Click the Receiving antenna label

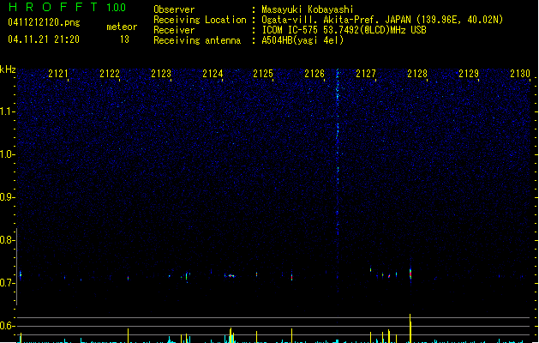click(197, 40)
